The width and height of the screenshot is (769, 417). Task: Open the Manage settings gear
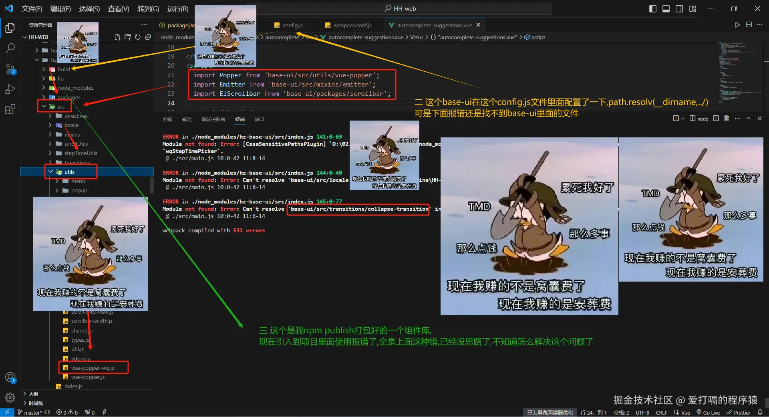point(10,398)
